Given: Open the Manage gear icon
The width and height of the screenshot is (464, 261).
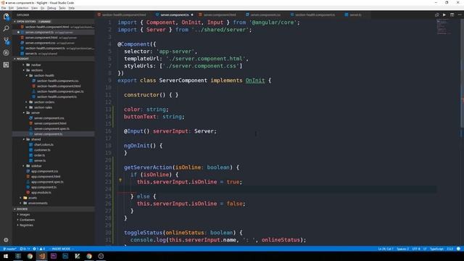Looking at the screenshot, I should point(6,240).
